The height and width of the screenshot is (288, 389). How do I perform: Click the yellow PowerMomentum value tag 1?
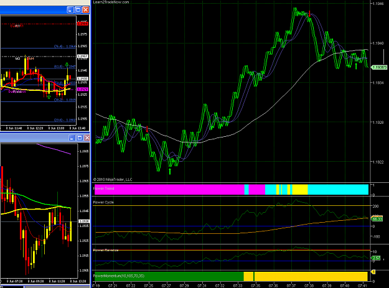coord(373,272)
